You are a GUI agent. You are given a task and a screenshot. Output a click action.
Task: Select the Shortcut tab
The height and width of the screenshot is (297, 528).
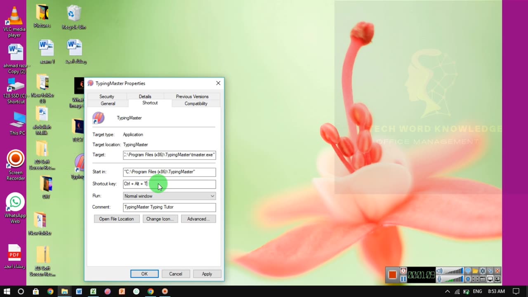[x=150, y=103]
